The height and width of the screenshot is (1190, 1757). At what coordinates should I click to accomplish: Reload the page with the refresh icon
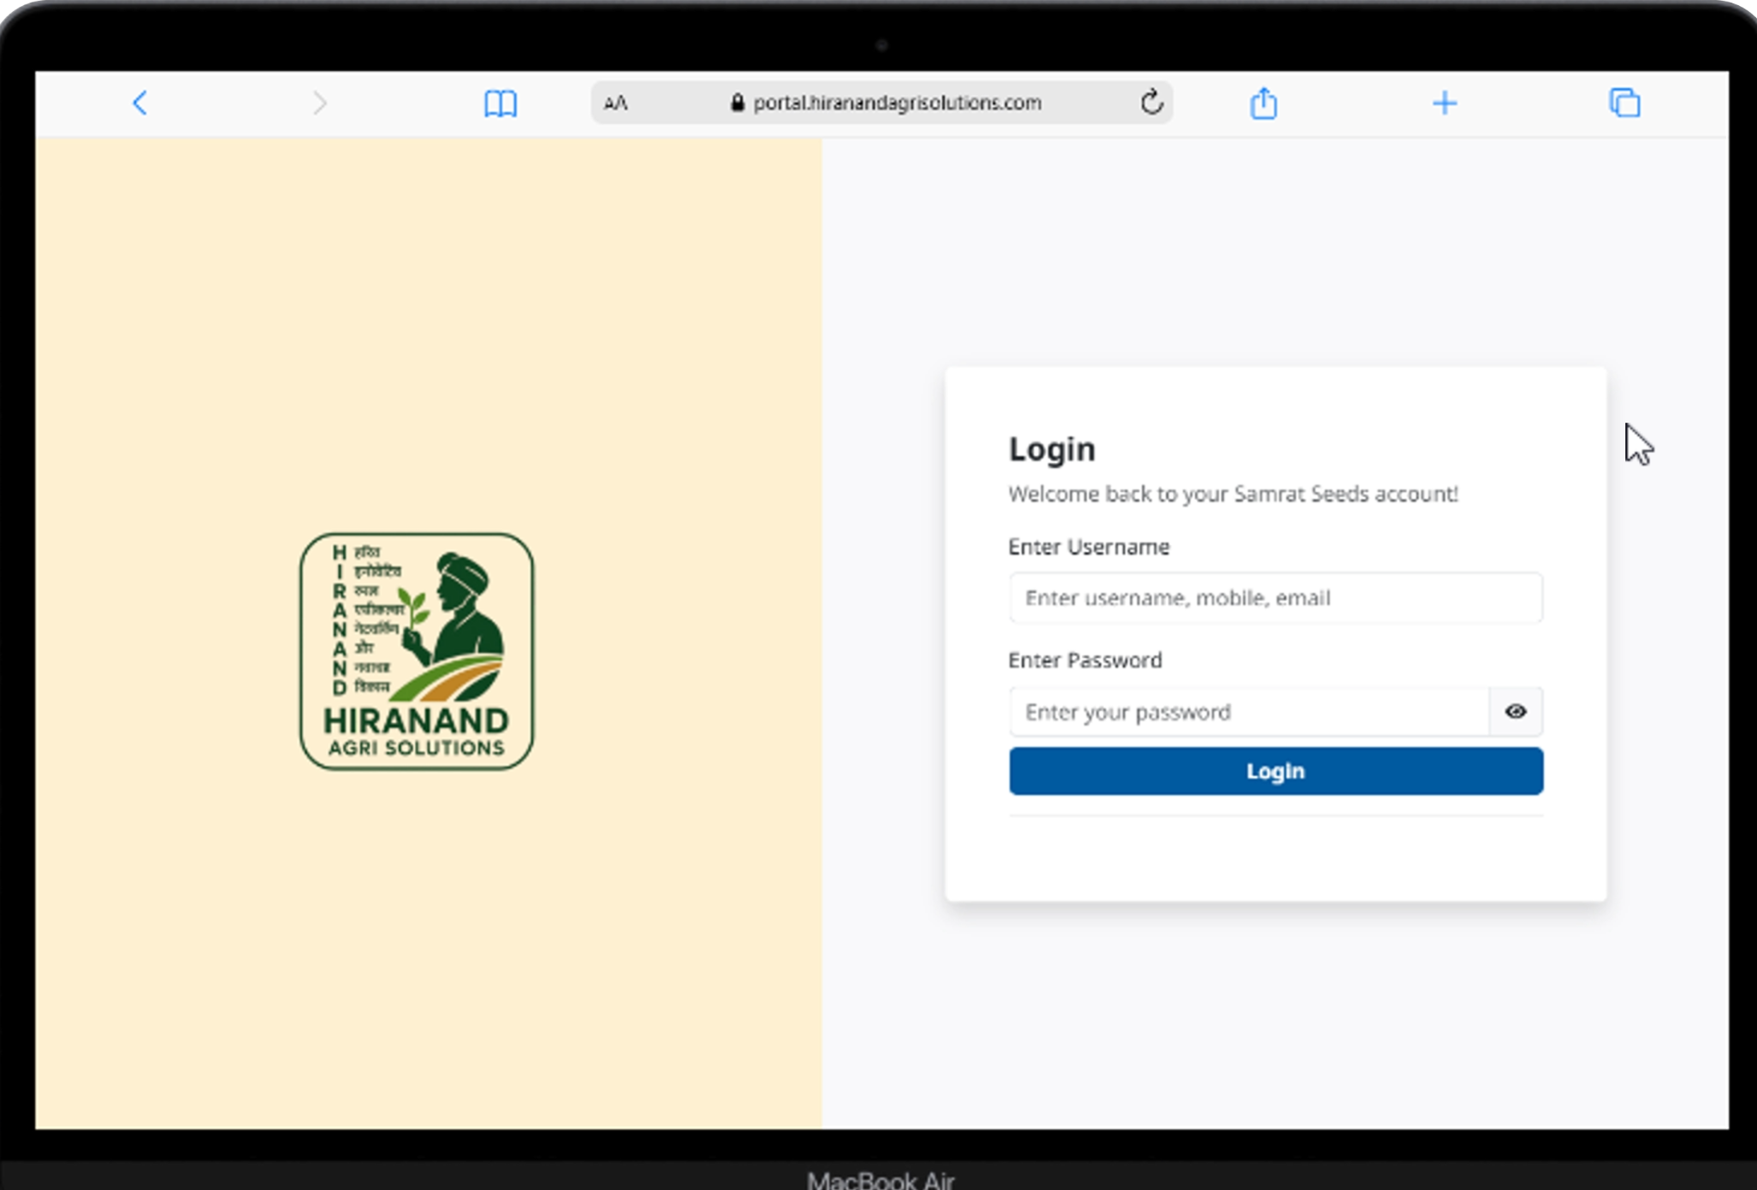point(1152,102)
